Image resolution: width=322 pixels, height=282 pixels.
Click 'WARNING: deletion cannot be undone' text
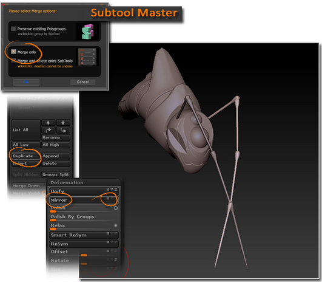click(x=45, y=66)
